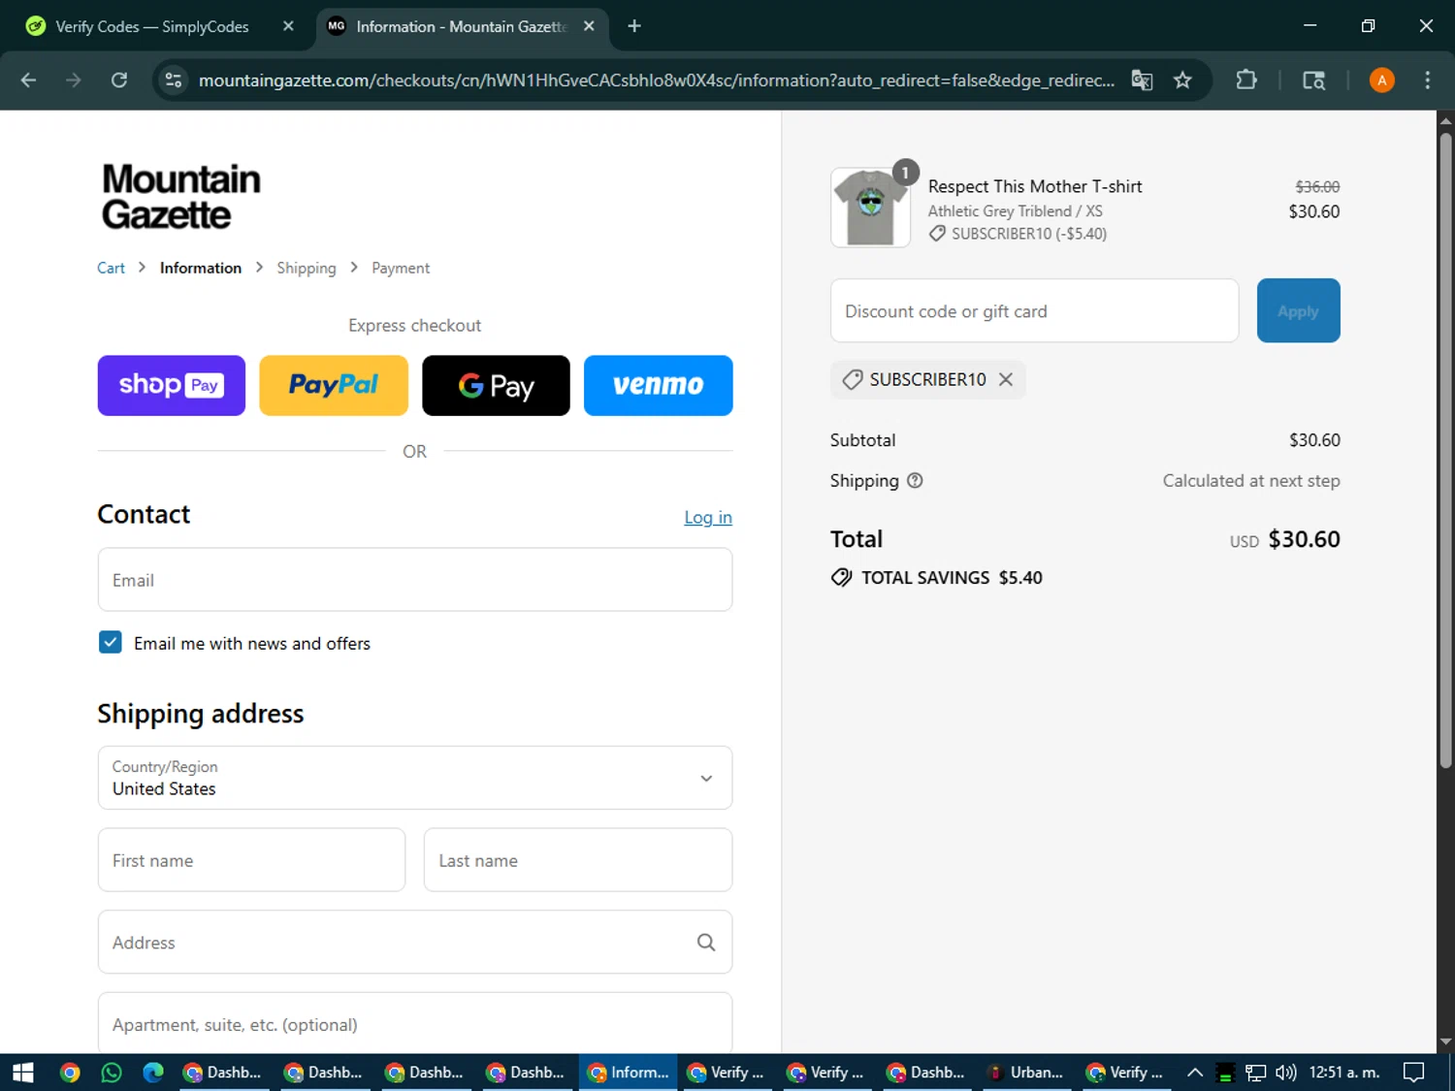Viewport: 1455px width, 1091px height.
Task: Open the search tabs icon in the toolbar
Action: 1313,80
